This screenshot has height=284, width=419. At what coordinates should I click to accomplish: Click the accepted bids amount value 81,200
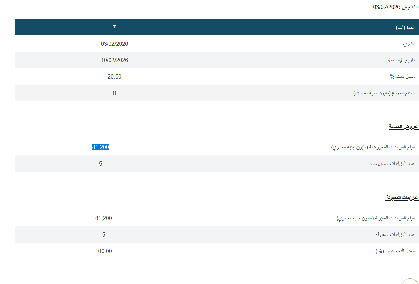[104, 218]
